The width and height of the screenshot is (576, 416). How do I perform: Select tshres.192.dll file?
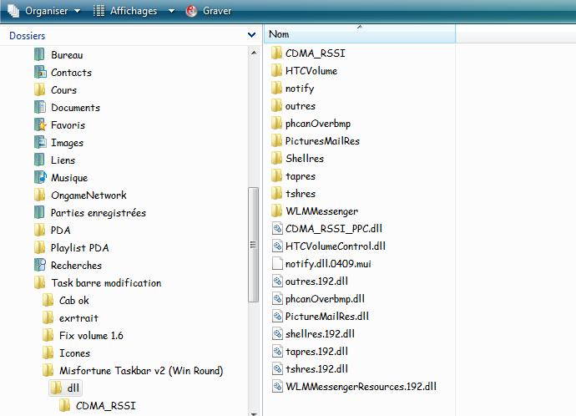coord(310,368)
